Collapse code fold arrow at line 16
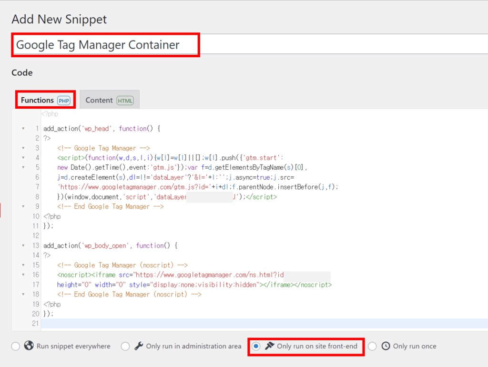The image size is (488, 367). [23, 275]
